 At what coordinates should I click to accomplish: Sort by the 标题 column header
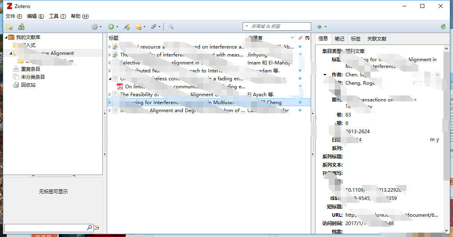[177, 38]
